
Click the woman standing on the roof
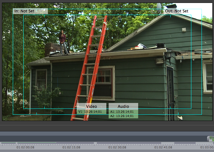62,42
